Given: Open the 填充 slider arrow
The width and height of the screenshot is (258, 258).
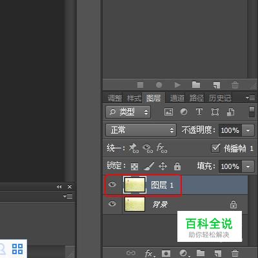Looking at the screenshot, I should (248, 166).
